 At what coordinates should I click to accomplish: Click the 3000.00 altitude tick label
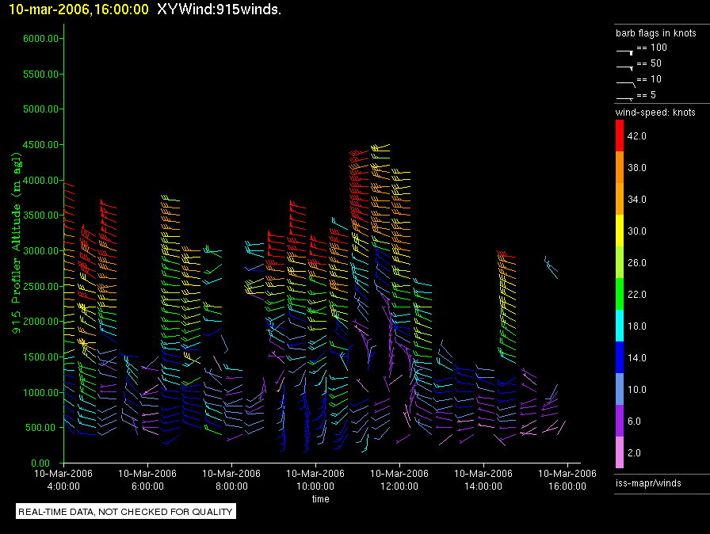[39, 250]
